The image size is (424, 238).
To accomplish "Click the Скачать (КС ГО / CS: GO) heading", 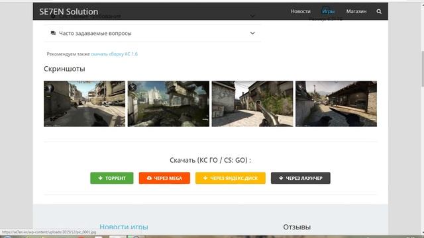I will point(210,160).
